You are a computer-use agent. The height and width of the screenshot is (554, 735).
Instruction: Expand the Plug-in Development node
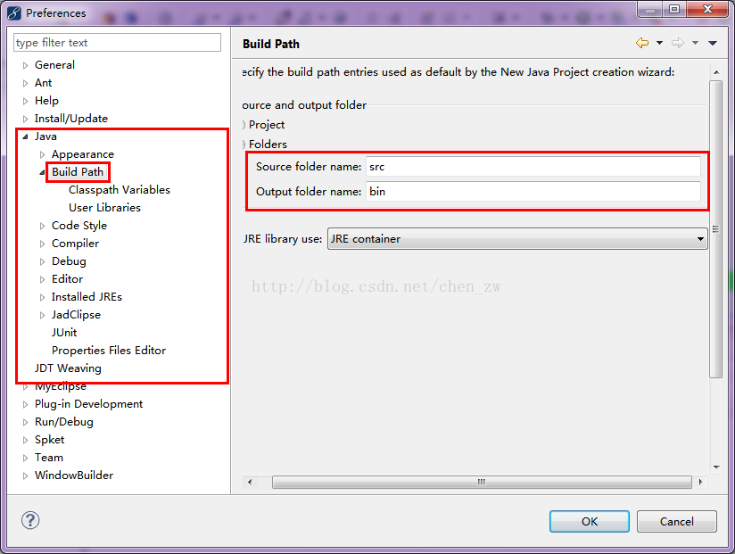coord(25,404)
